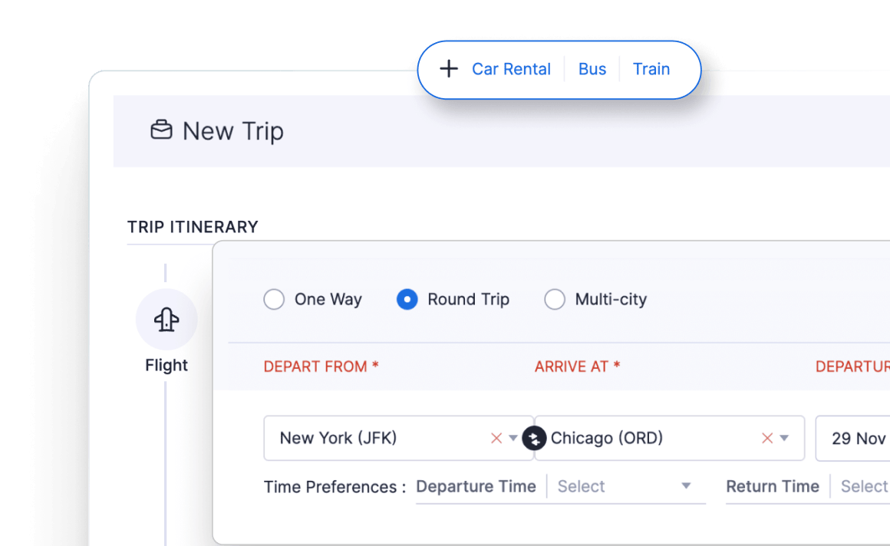Image resolution: width=890 pixels, height=546 pixels.
Task: Choose the Round Trip option
Action: (x=407, y=299)
